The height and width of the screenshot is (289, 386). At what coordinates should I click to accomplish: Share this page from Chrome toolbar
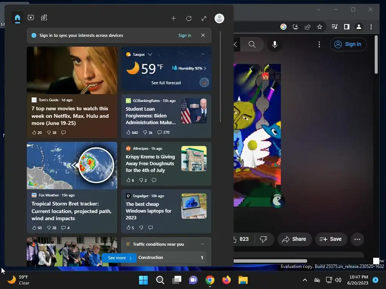point(308,27)
